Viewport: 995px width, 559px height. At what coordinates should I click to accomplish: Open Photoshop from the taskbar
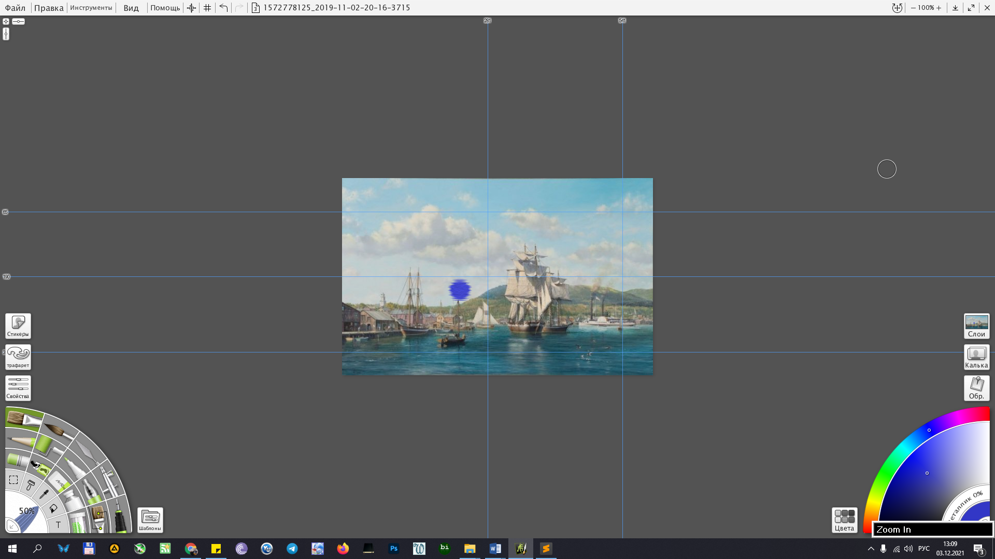(394, 549)
